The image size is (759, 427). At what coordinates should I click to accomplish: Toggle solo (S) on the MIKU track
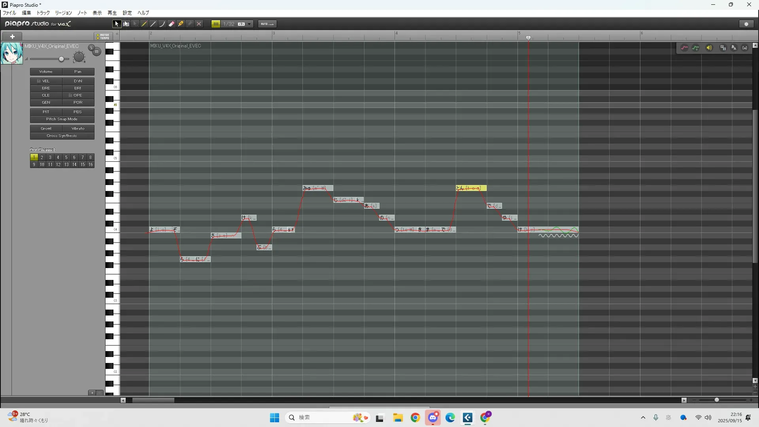91,48
